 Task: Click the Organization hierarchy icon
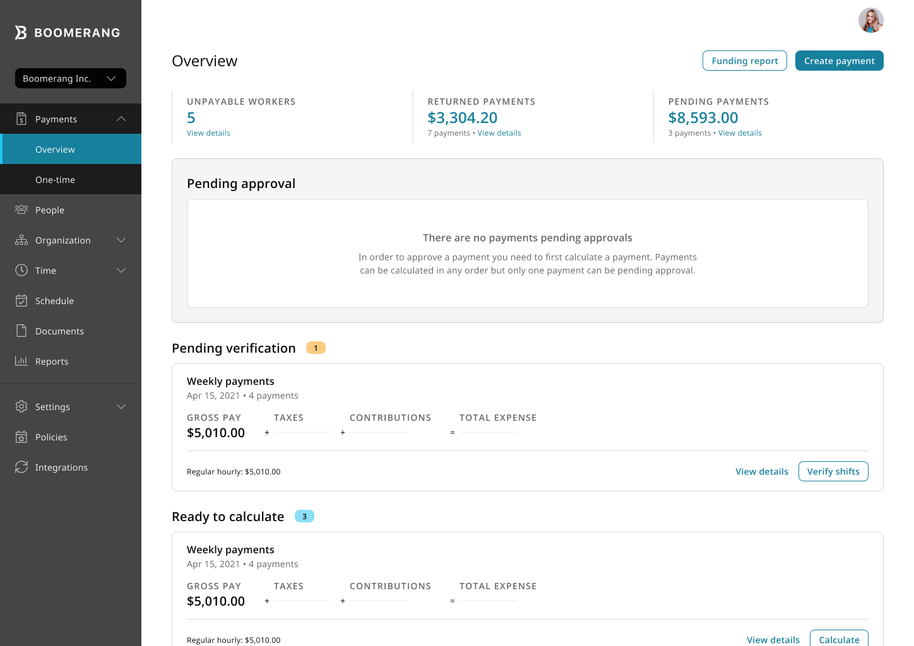click(x=21, y=240)
